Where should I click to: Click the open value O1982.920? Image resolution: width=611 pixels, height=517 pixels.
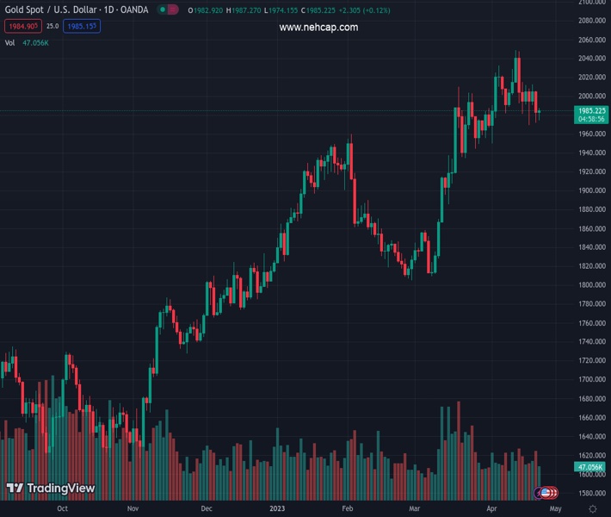[206, 10]
